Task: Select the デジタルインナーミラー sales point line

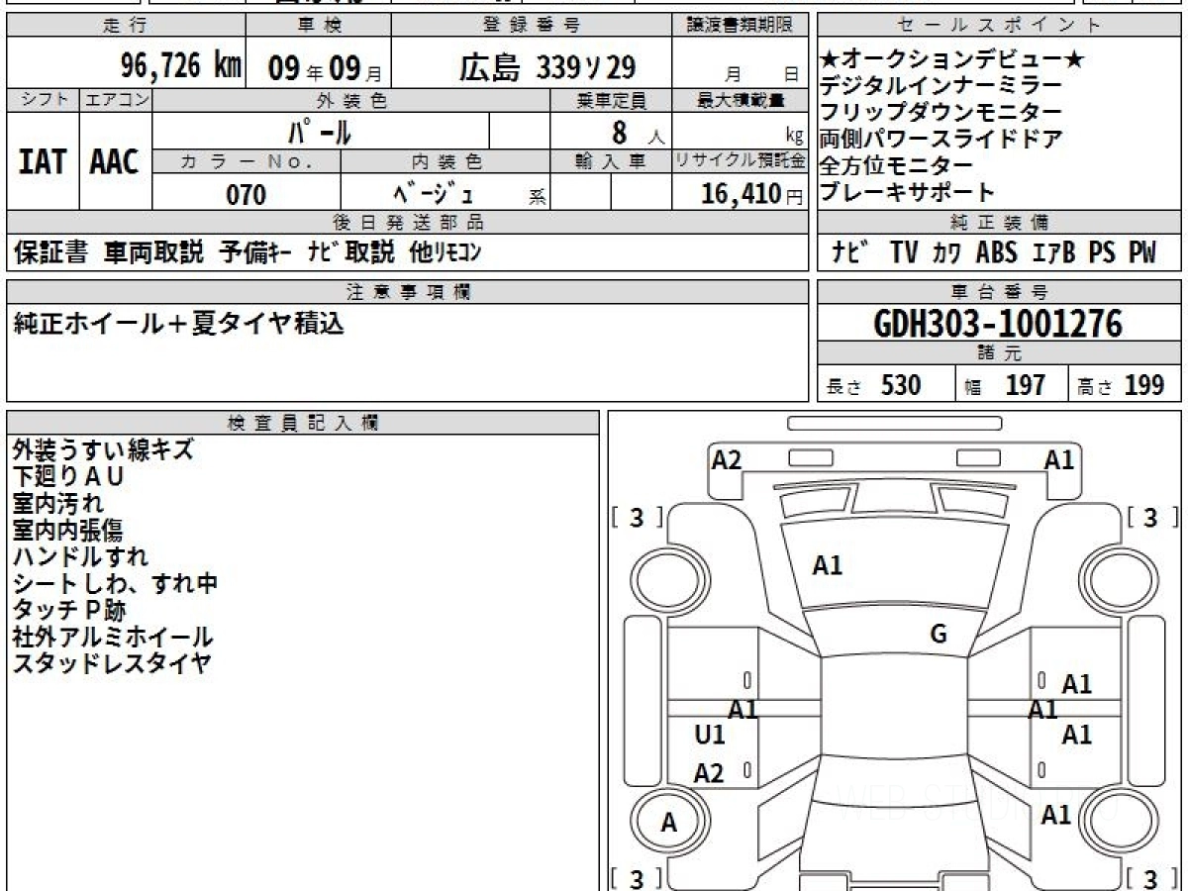Action: (940, 86)
